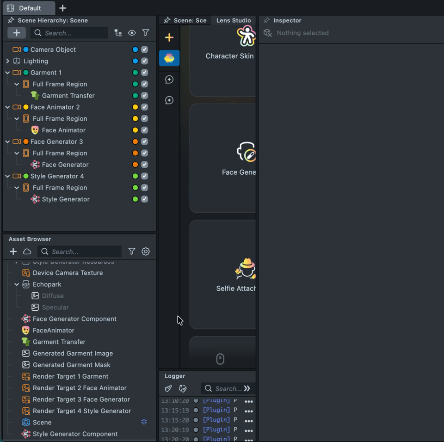The height and width of the screenshot is (442, 444).
Task: Switch to the Lens Studio tab
Action: tap(234, 20)
